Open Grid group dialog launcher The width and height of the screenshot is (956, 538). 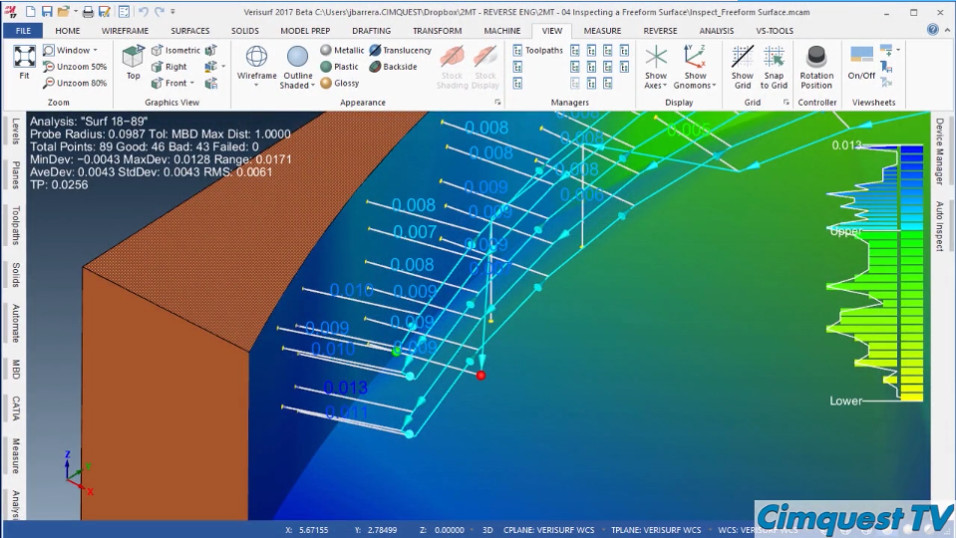point(786,103)
